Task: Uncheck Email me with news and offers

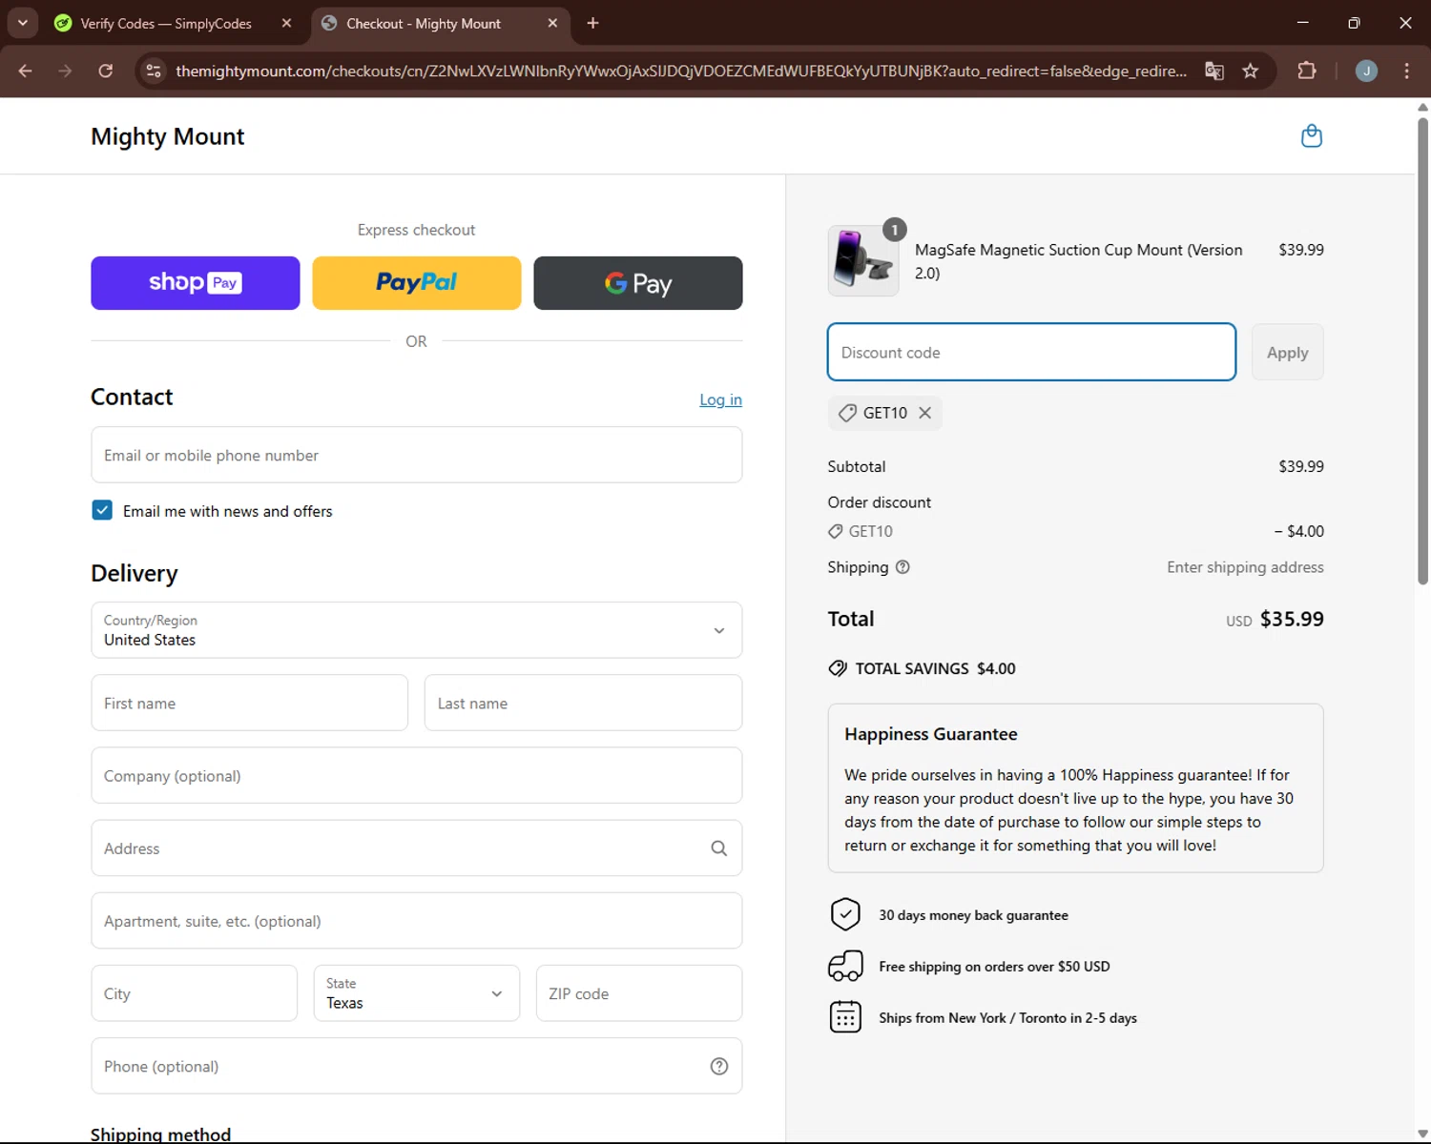Action: pyautogui.click(x=102, y=510)
